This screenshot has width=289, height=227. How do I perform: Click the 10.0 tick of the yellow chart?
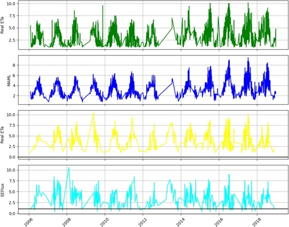point(12,115)
